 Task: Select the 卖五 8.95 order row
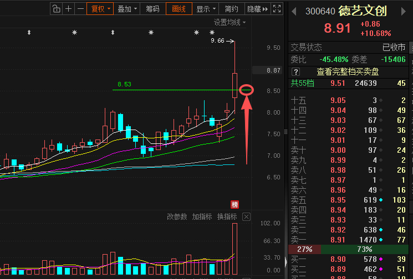click(x=349, y=200)
